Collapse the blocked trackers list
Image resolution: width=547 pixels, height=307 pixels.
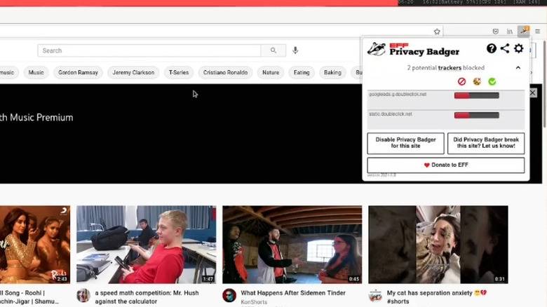[x=518, y=68]
